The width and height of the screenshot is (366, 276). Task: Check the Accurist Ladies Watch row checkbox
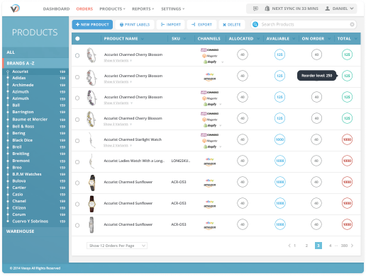pos(77,162)
